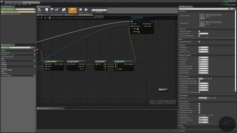237x133 pixels.
Task: Click the Save toolbar icon
Action: point(47,10)
